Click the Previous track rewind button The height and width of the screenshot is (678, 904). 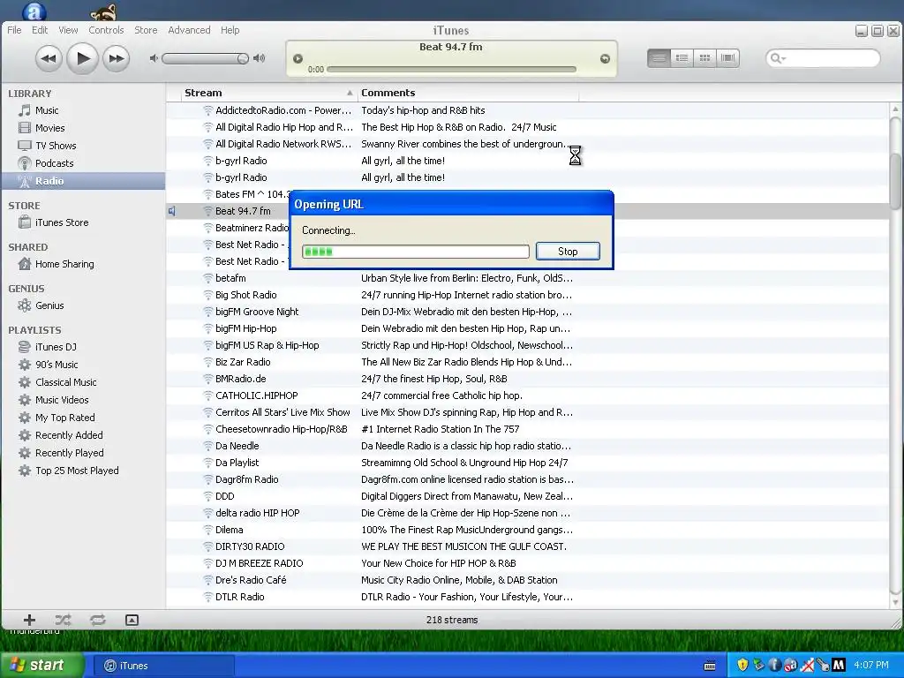coord(49,58)
